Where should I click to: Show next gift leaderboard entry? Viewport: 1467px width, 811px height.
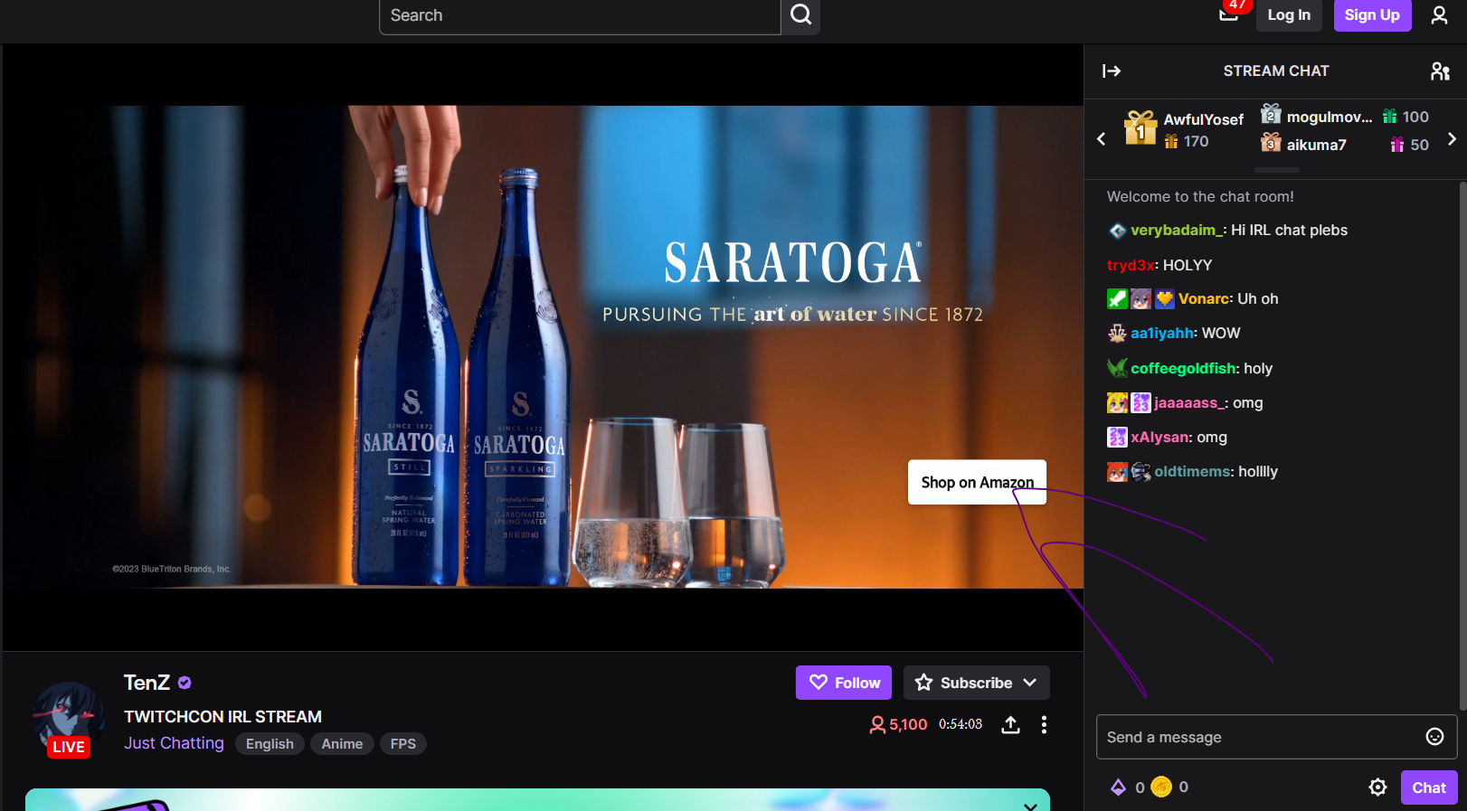coord(1452,139)
